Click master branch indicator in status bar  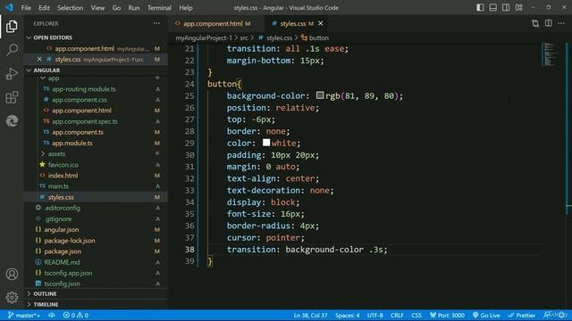click(24, 315)
